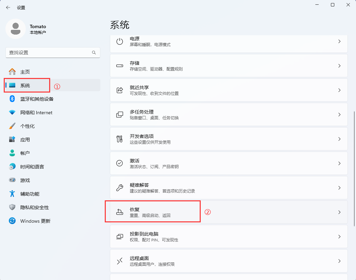Screen dimensions: 356x280
Task: Click the 查找设置 search field
Action: click(x=49, y=53)
